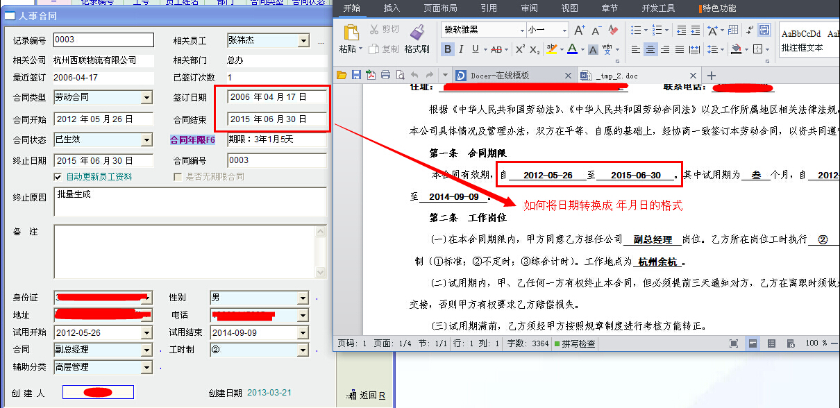Click the Paste (粘贴) clipboard icon
Viewport: 840px width, 408px height.
pyautogui.click(x=351, y=33)
